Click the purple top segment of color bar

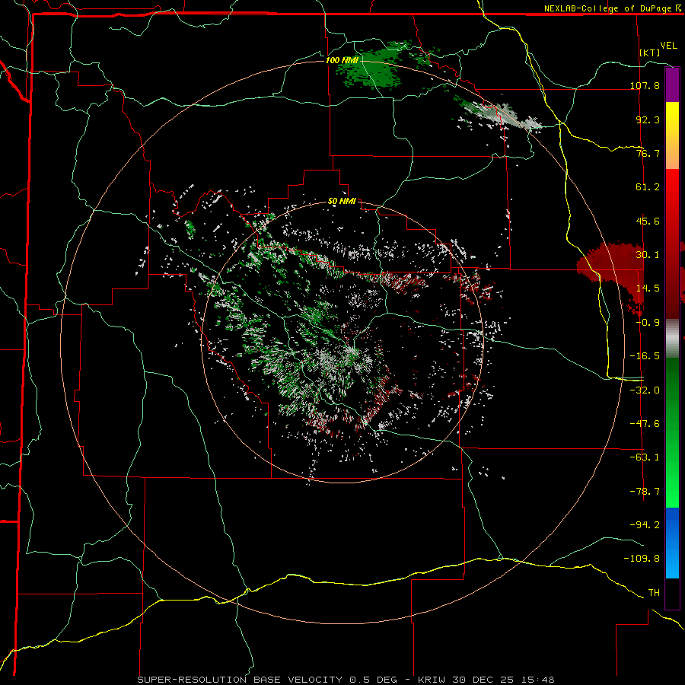click(x=672, y=84)
